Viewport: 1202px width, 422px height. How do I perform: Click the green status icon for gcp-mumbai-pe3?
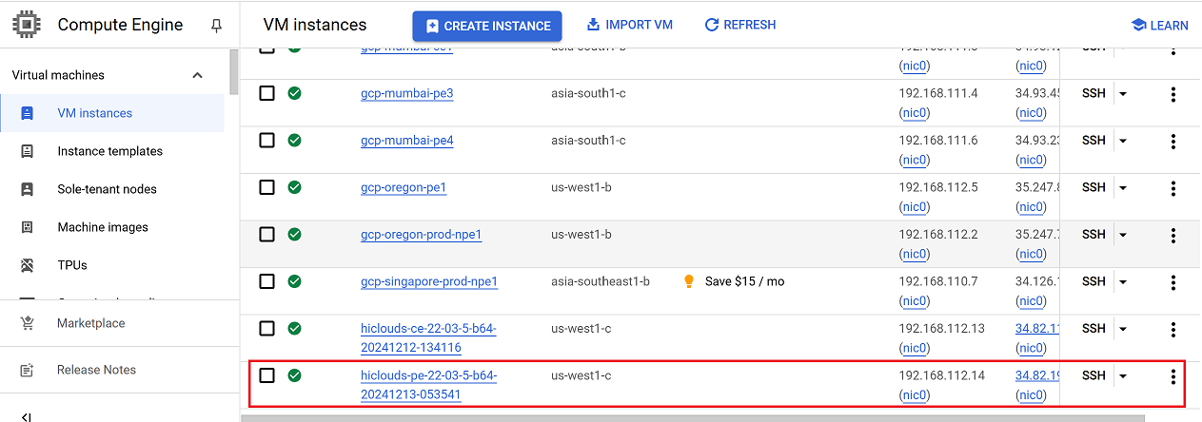[x=295, y=93]
